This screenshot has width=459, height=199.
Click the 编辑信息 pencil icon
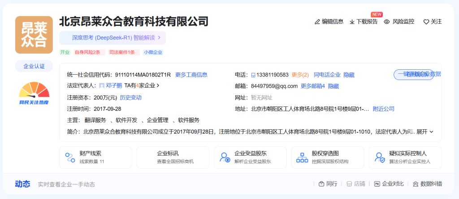317,21
